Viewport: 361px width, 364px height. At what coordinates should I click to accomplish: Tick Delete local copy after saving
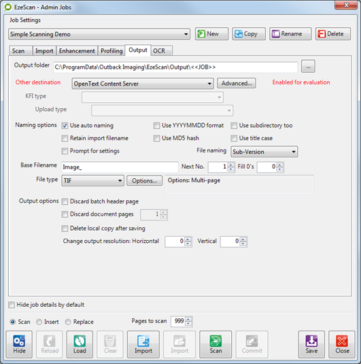click(65, 229)
